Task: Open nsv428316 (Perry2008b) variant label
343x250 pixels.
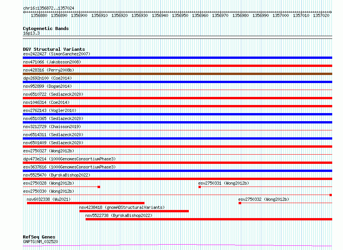Action: click(x=49, y=70)
